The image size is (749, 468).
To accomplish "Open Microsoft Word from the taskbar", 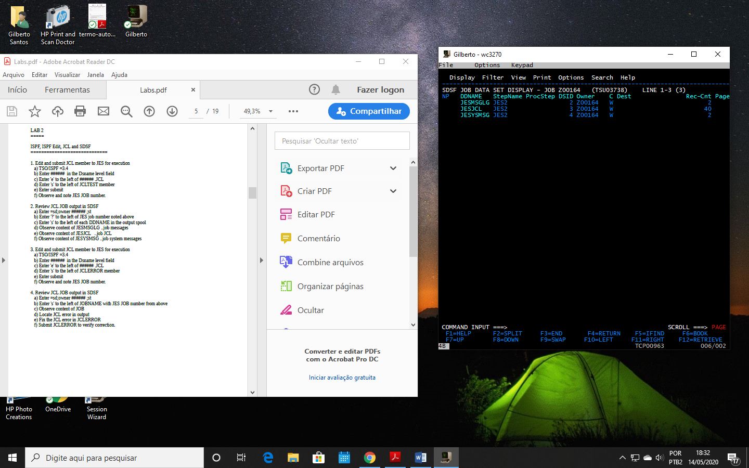I will pyautogui.click(x=421, y=458).
